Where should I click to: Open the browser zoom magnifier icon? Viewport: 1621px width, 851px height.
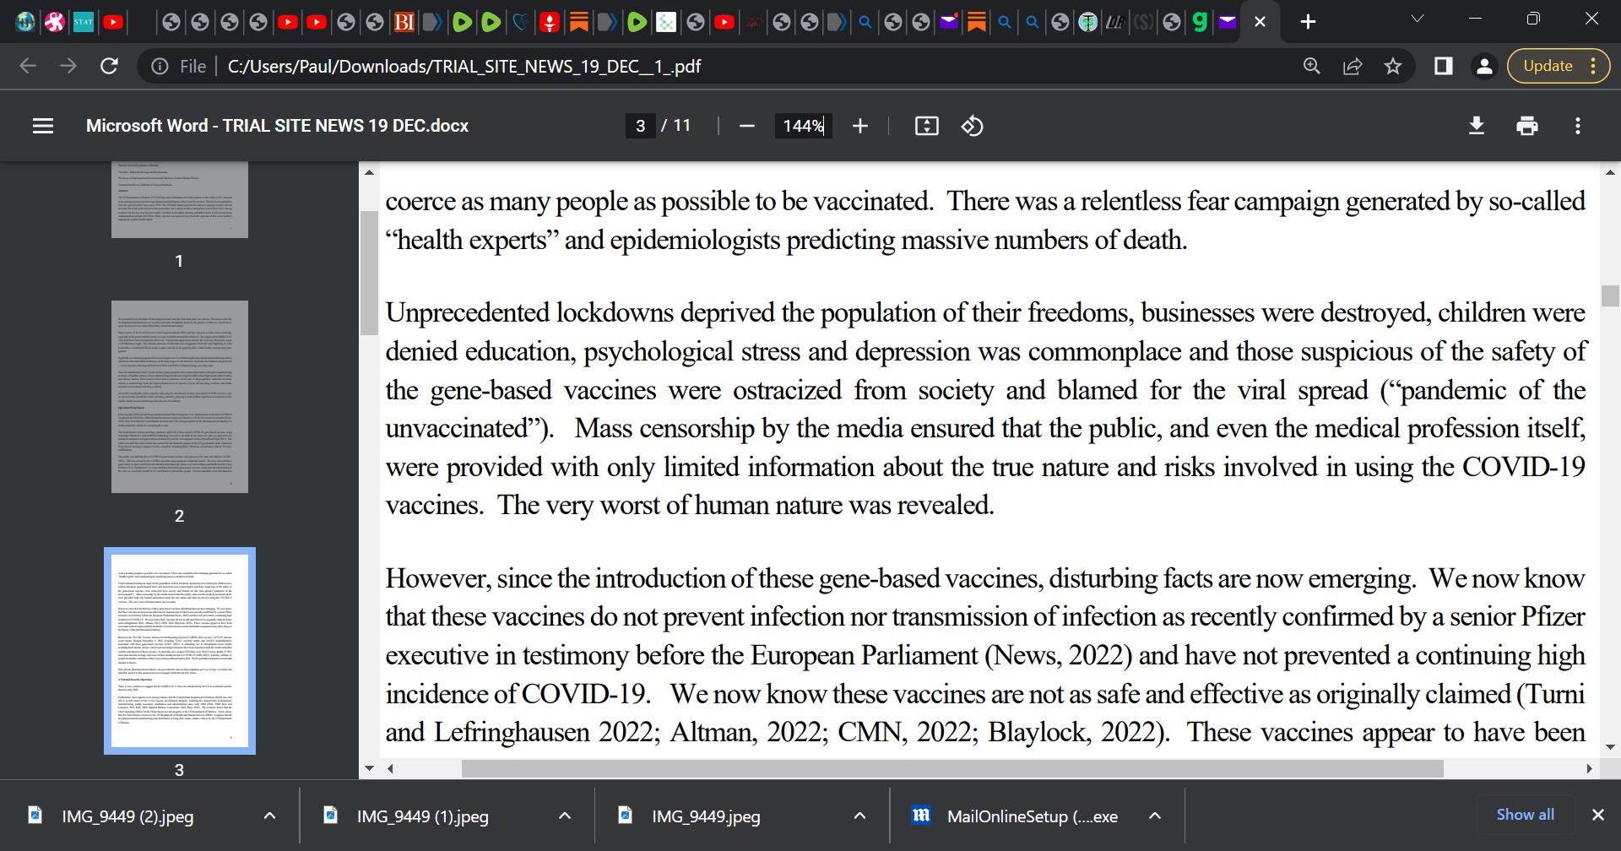[1311, 66]
